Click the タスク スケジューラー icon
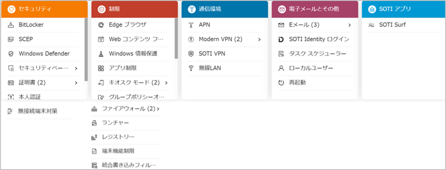 point(281,54)
